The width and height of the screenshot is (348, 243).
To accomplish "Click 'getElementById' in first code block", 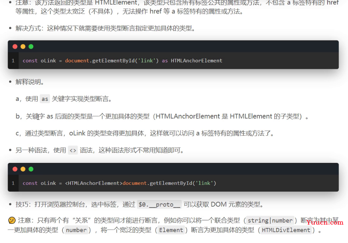I will click(113, 61).
